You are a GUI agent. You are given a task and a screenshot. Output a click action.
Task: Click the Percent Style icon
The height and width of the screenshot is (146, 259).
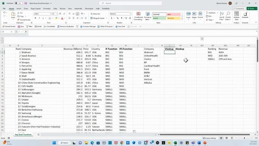point(117,18)
